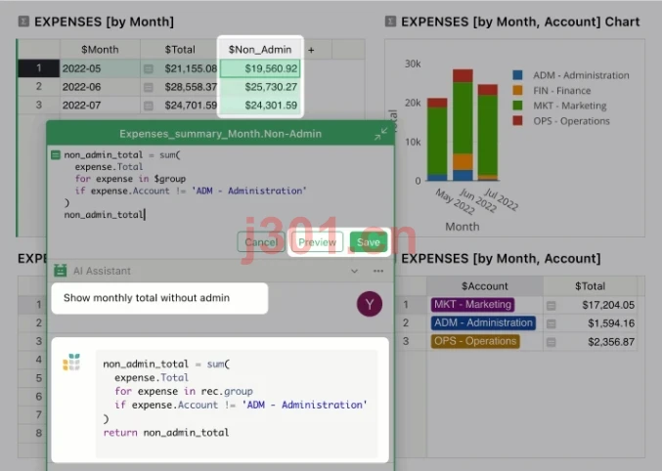Select row 2 number in monthly table

[38, 87]
